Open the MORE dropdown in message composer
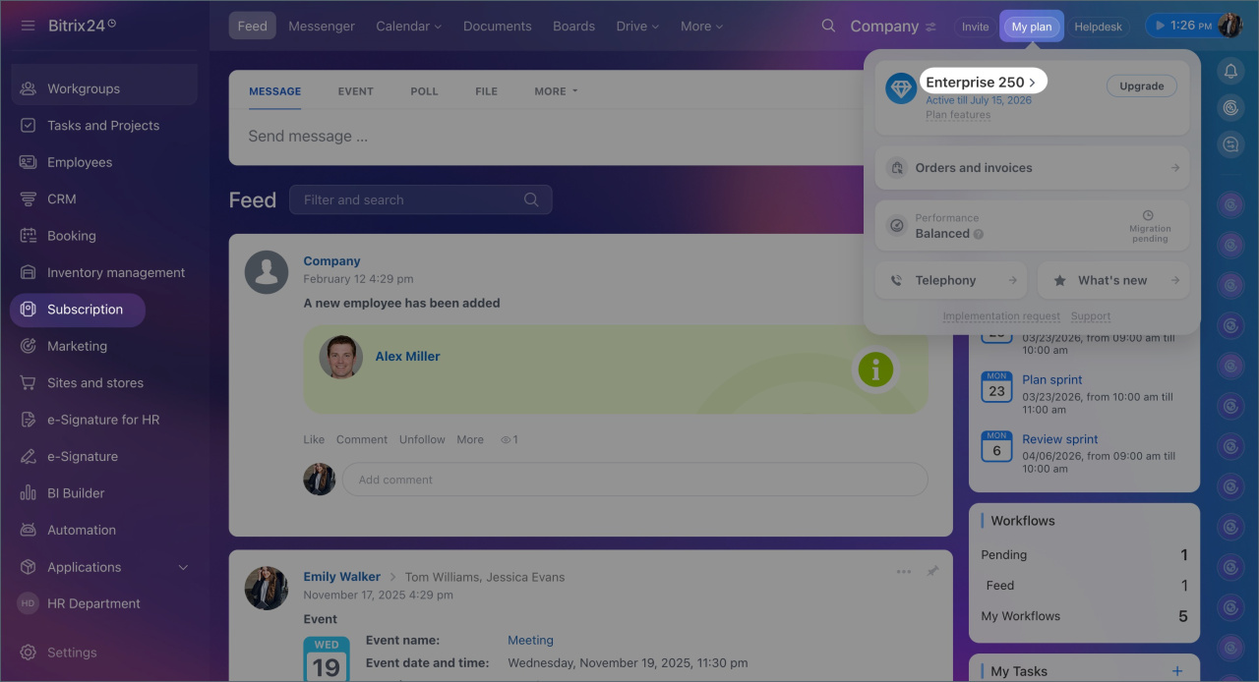 pos(556,91)
